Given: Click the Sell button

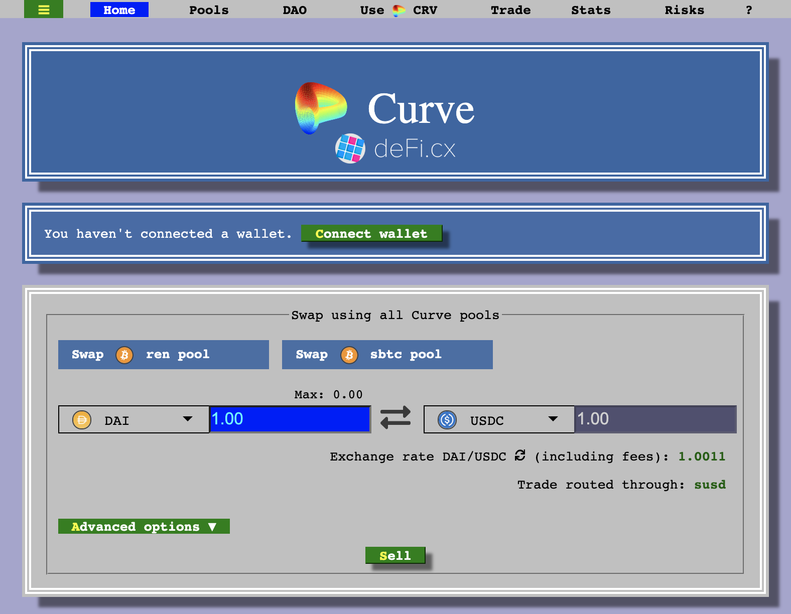Looking at the screenshot, I should tap(395, 555).
